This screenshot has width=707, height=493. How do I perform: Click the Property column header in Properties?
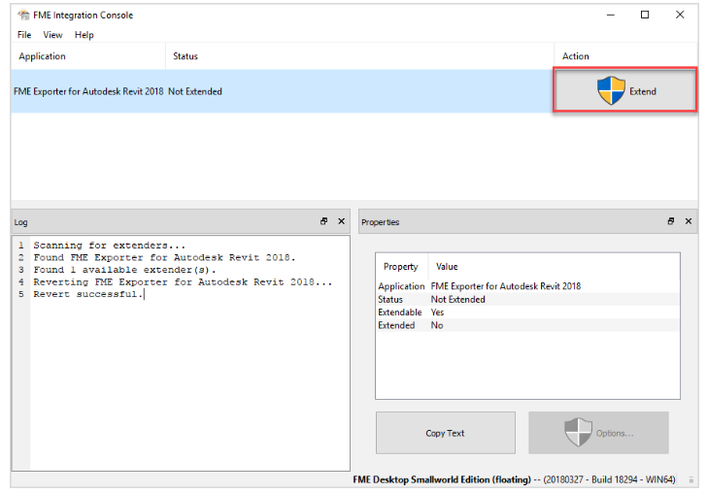point(400,266)
